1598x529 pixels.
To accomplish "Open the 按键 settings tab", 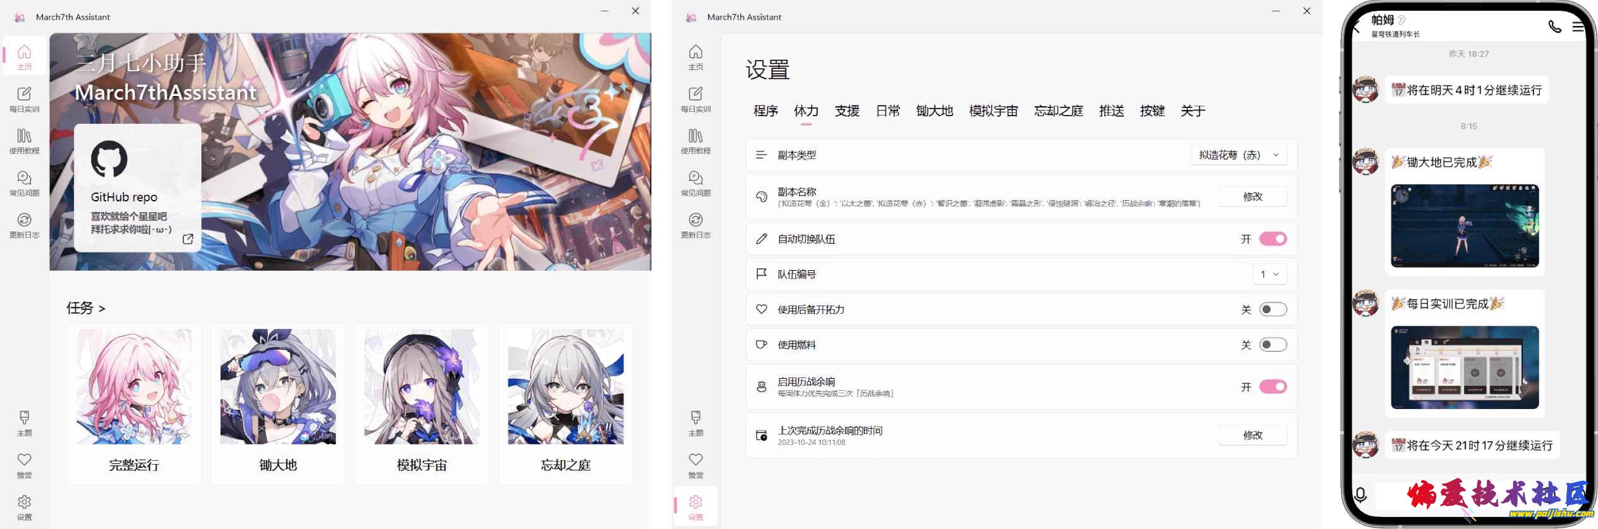I will pos(1152,111).
